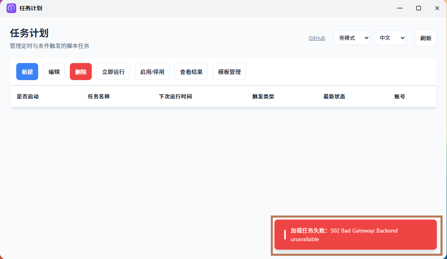
Task: Run a task now via 立即运行
Action: tap(113, 72)
